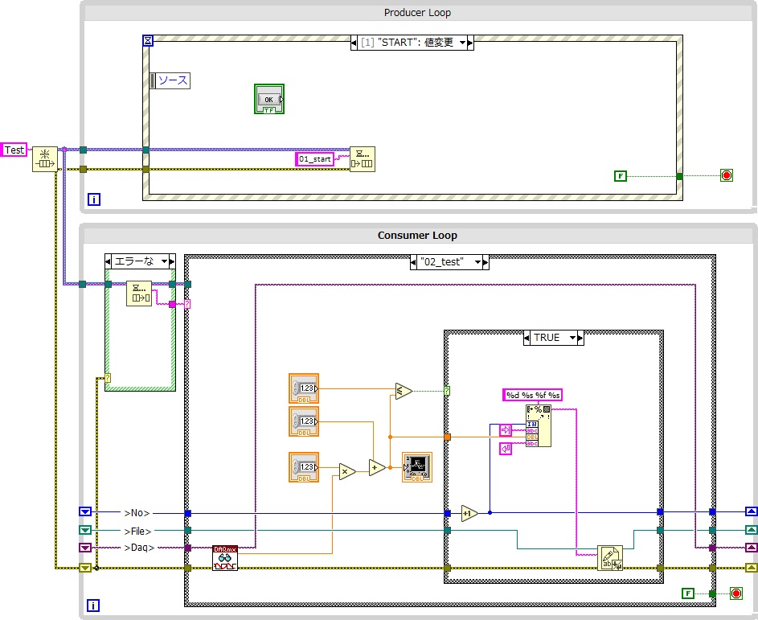Screen dimensions: 758x620
Task: Click the DAQmx Read VI icon
Action: click(225, 559)
